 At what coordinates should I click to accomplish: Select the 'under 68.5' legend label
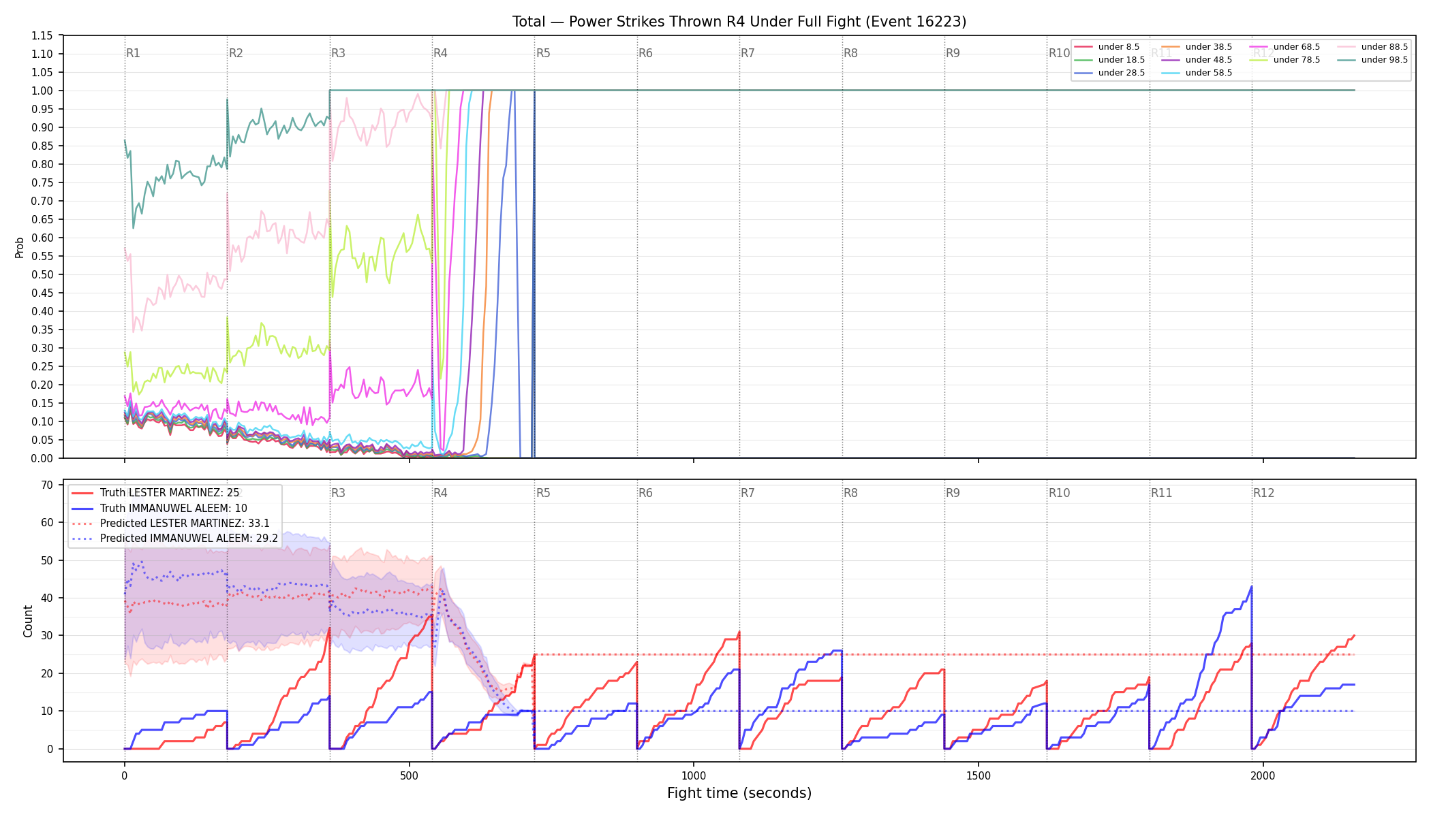click(1297, 47)
